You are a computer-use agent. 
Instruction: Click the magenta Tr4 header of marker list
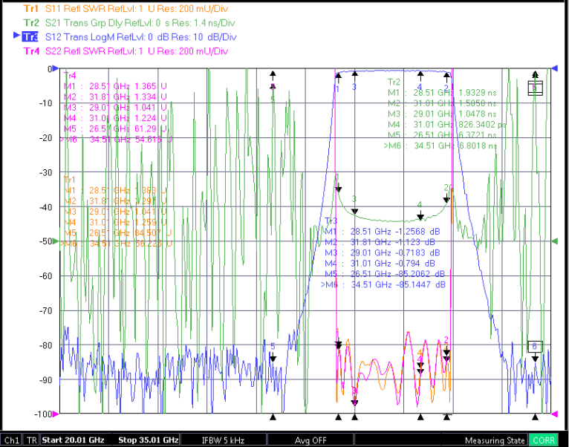pos(70,76)
